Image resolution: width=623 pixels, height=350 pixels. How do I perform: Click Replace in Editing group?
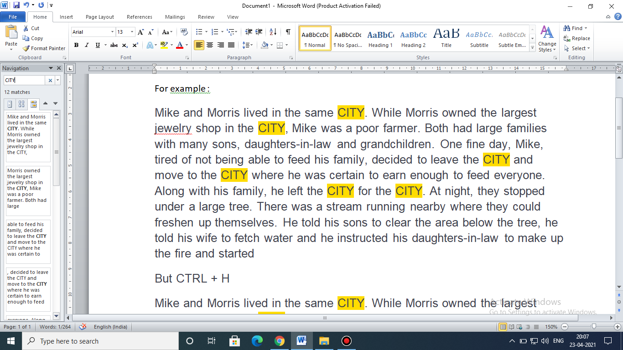[577, 38]
